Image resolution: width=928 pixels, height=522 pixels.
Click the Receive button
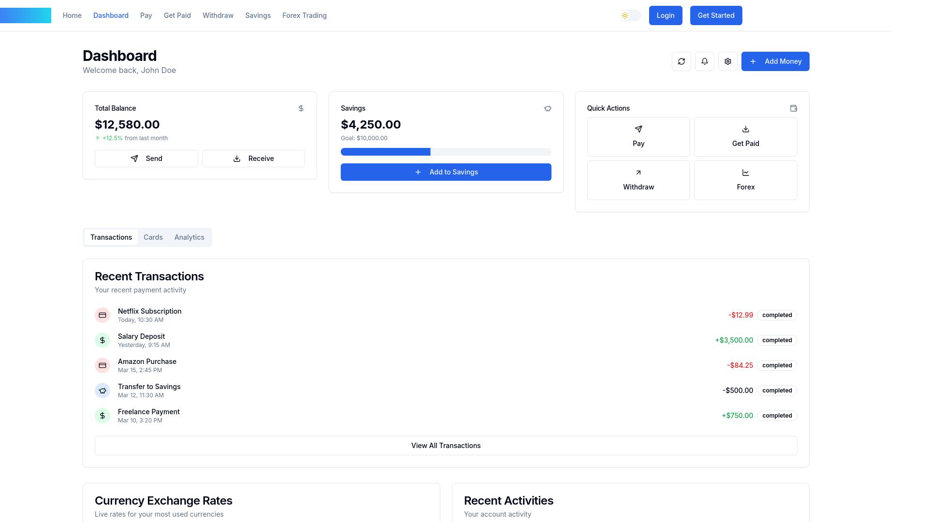pyautogui.click(x=253, y=159)
